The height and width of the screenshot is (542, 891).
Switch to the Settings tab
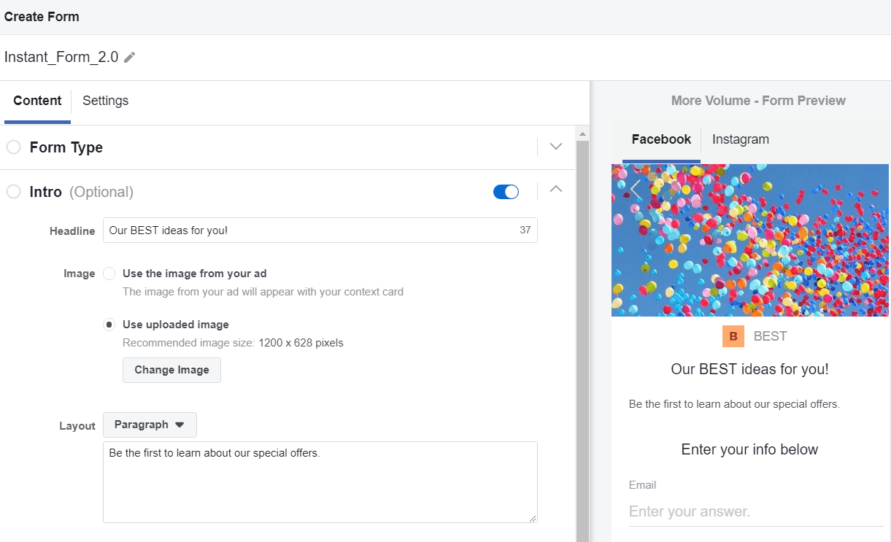coord(105,101)
